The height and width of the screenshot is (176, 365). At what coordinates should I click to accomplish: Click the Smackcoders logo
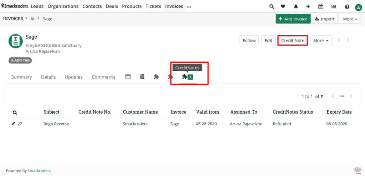click(14, 6)
